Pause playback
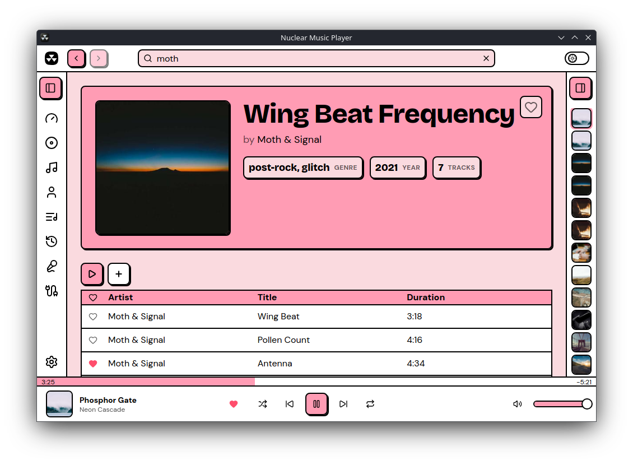633x465 pixels. point(316,404)
